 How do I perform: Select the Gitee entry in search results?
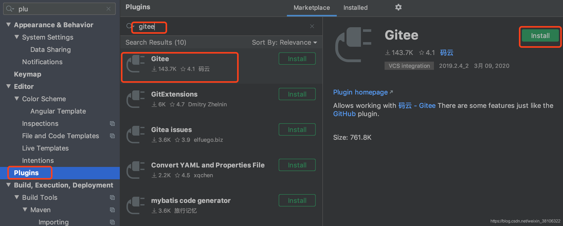(x=221, y=67)
